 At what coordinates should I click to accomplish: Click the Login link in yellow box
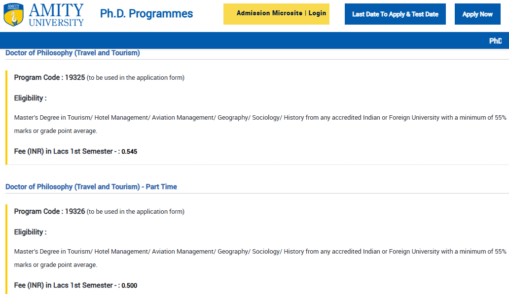pos(317,13)
